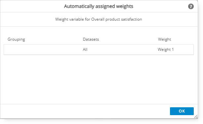This screenshot has height=124, width=203.
Task: Select the All datasets cell
Action: (85, 50)
